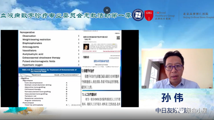The image size is (214, 120).
Task: Click the 'Angular osteotomy' row
Action: (x=46, y=101)
